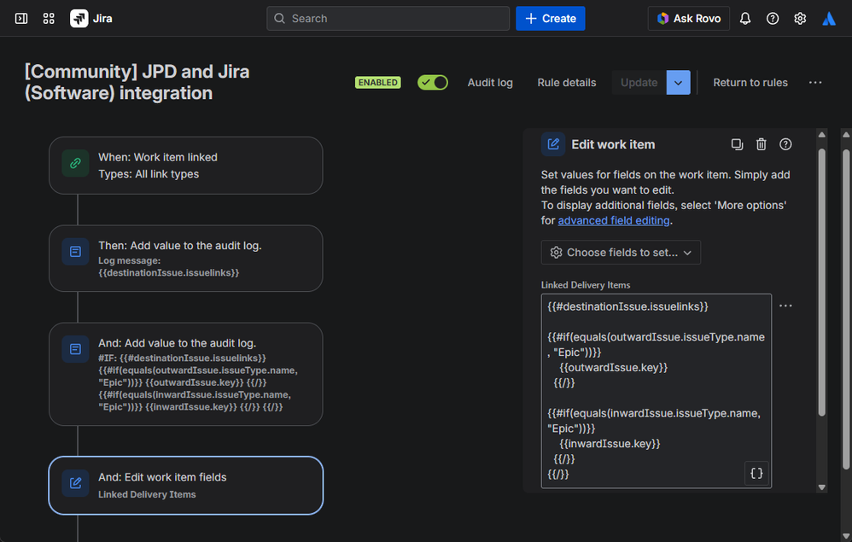
Task: Expand the Update button dropdown arrow
Action: click(678, 83)
